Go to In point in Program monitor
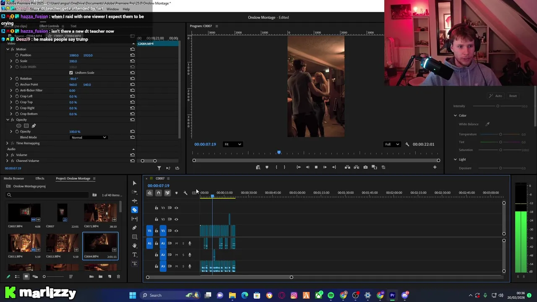 pos(298,167)
